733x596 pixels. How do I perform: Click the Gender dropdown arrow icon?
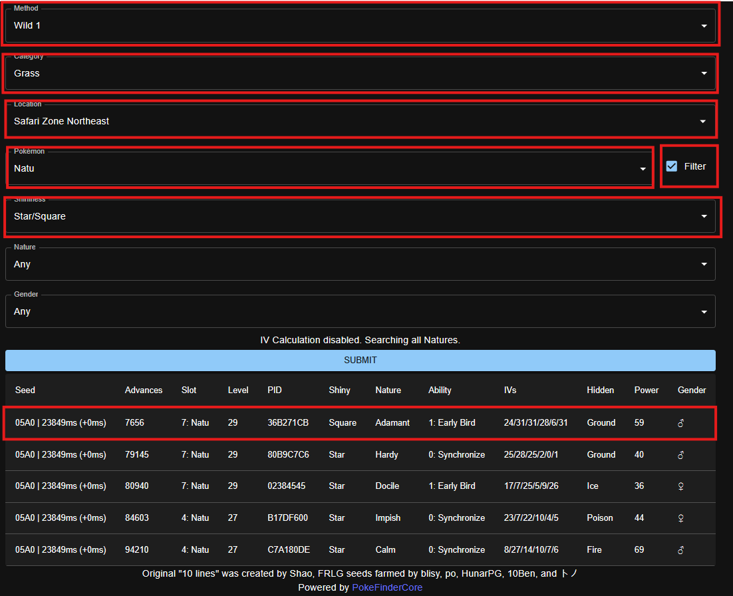tap(704, 312)
